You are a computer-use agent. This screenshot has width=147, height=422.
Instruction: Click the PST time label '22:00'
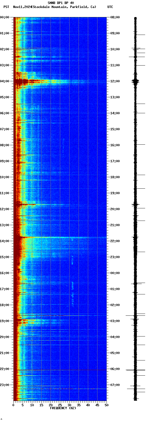click(5, 369)
